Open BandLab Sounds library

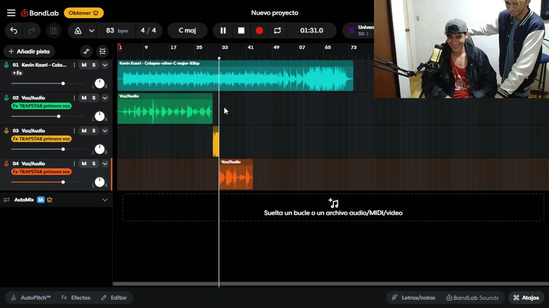[472, 298]
